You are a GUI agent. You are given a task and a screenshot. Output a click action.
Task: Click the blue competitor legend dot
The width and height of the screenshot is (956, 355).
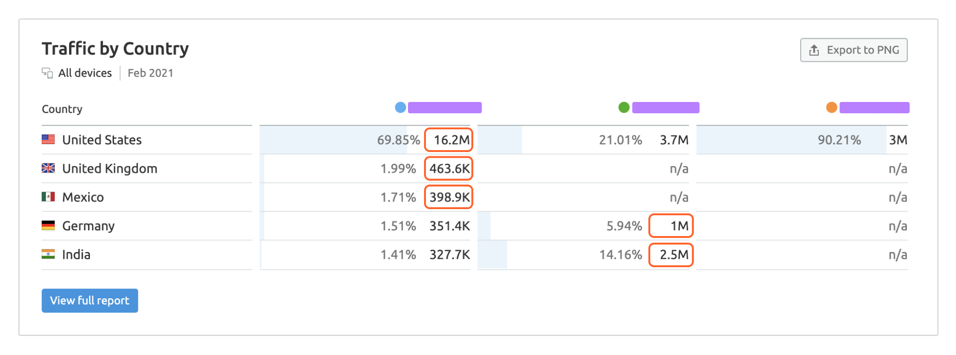[x=400, y=108]
